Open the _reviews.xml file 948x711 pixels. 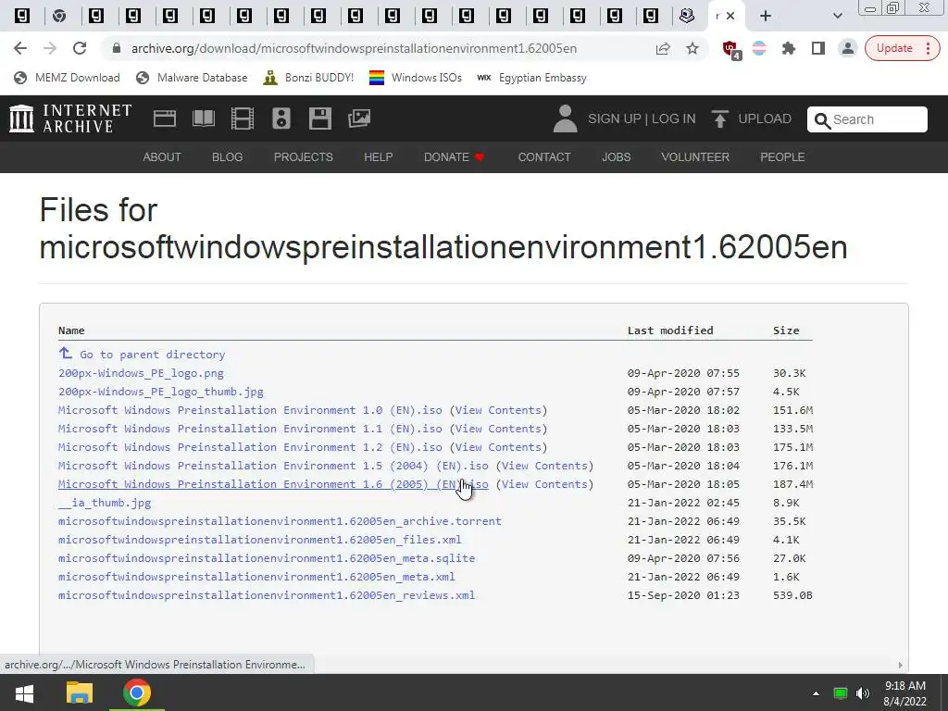tap(267, 595)
